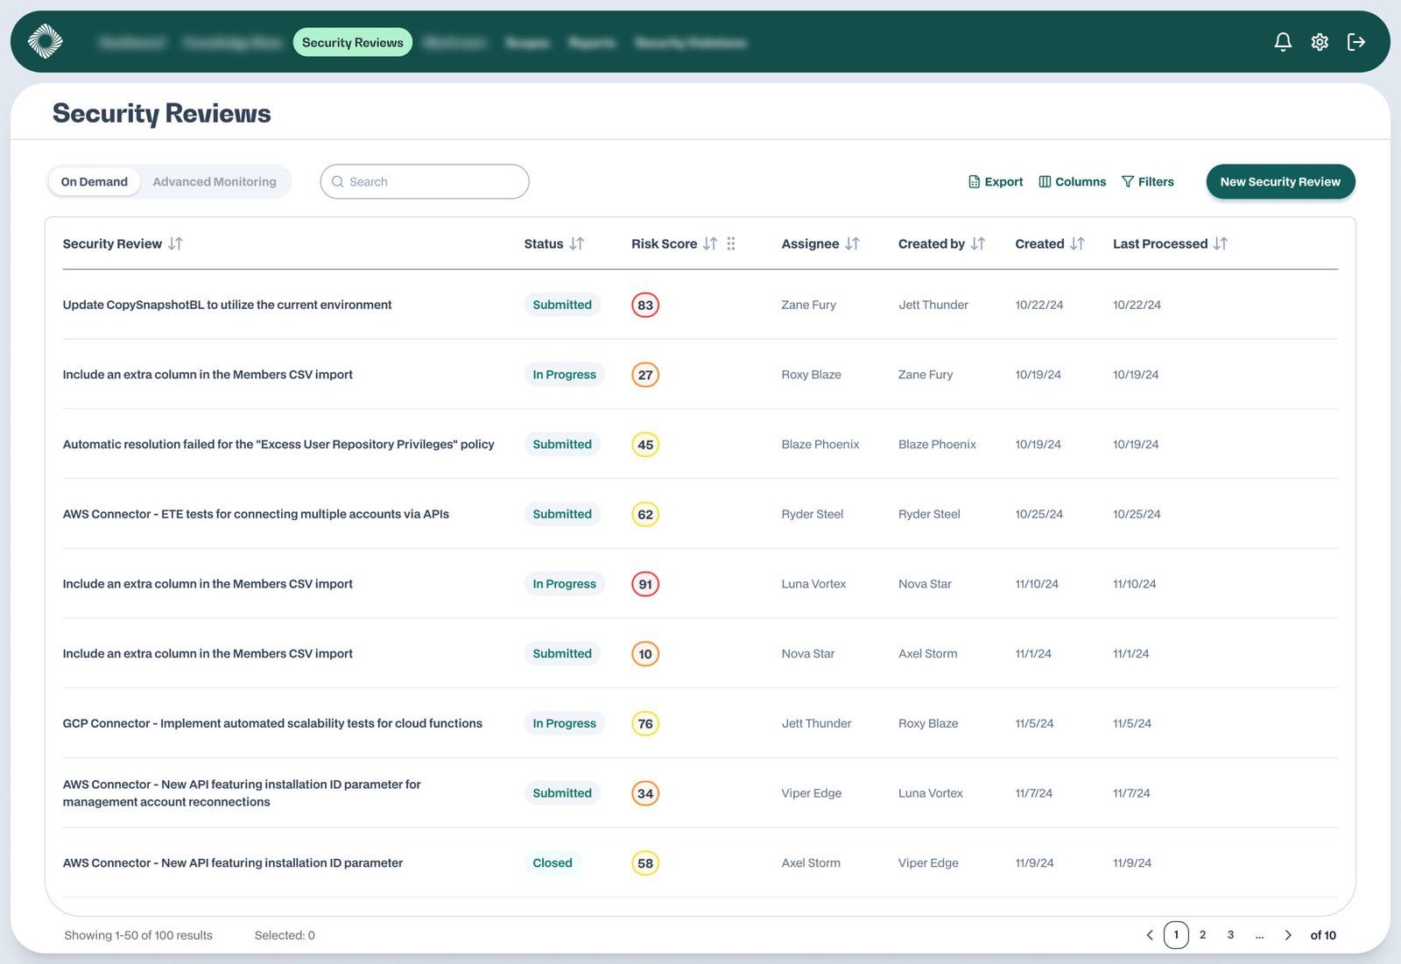
Task: Go to page 1
Action: (1176, 935)
